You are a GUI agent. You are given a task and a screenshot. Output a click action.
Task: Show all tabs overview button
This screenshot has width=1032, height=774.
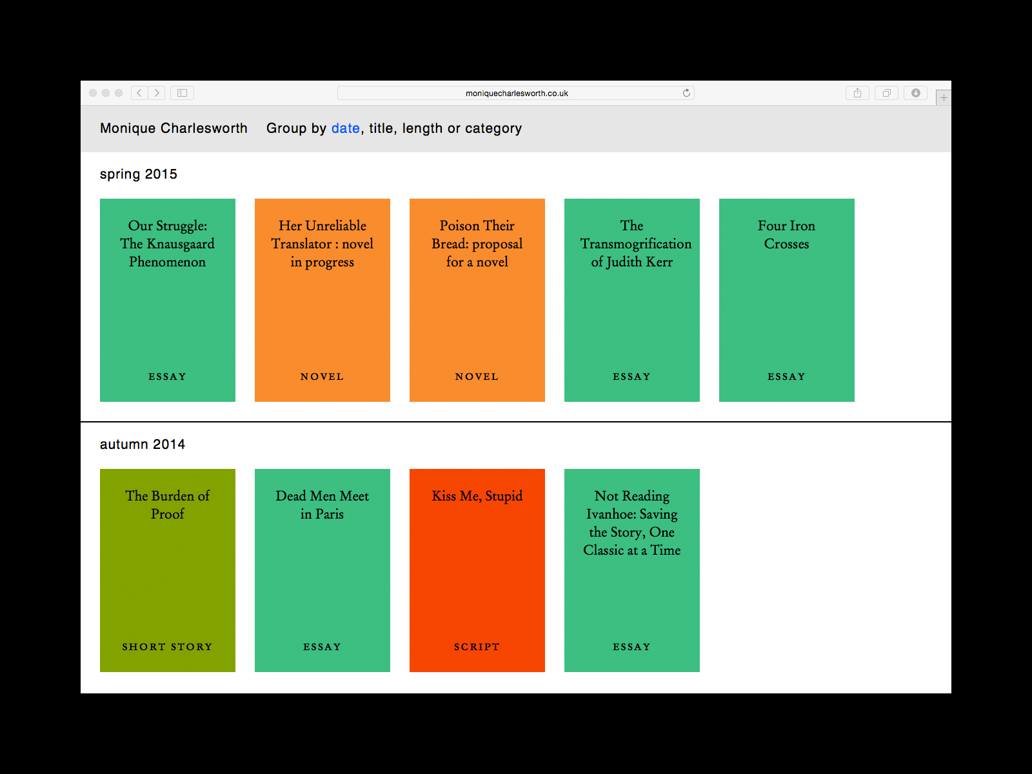tap(887, 93)
